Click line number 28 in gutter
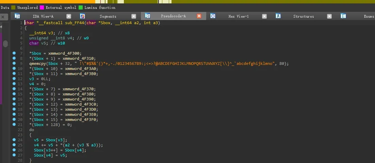 (x=20, y=160)
